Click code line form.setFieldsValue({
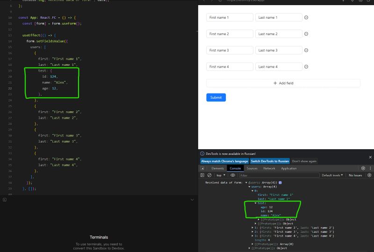The height and width of the screenshot is (252, 374). point(47,41)
